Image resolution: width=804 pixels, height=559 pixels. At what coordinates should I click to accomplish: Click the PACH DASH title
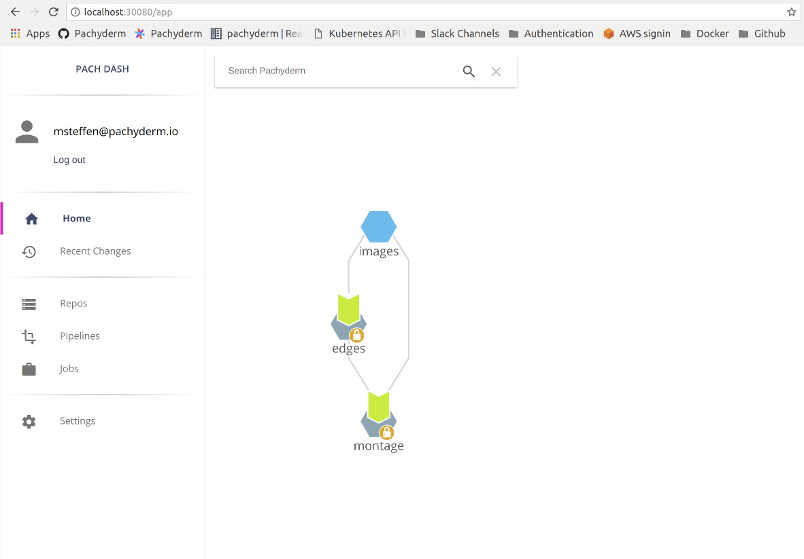click(102, 69)
